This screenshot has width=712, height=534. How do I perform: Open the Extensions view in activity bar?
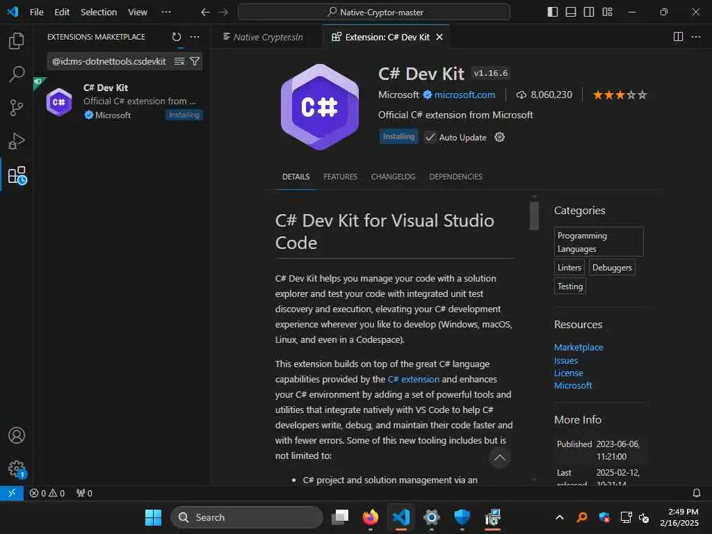click(x=17, y=175)
